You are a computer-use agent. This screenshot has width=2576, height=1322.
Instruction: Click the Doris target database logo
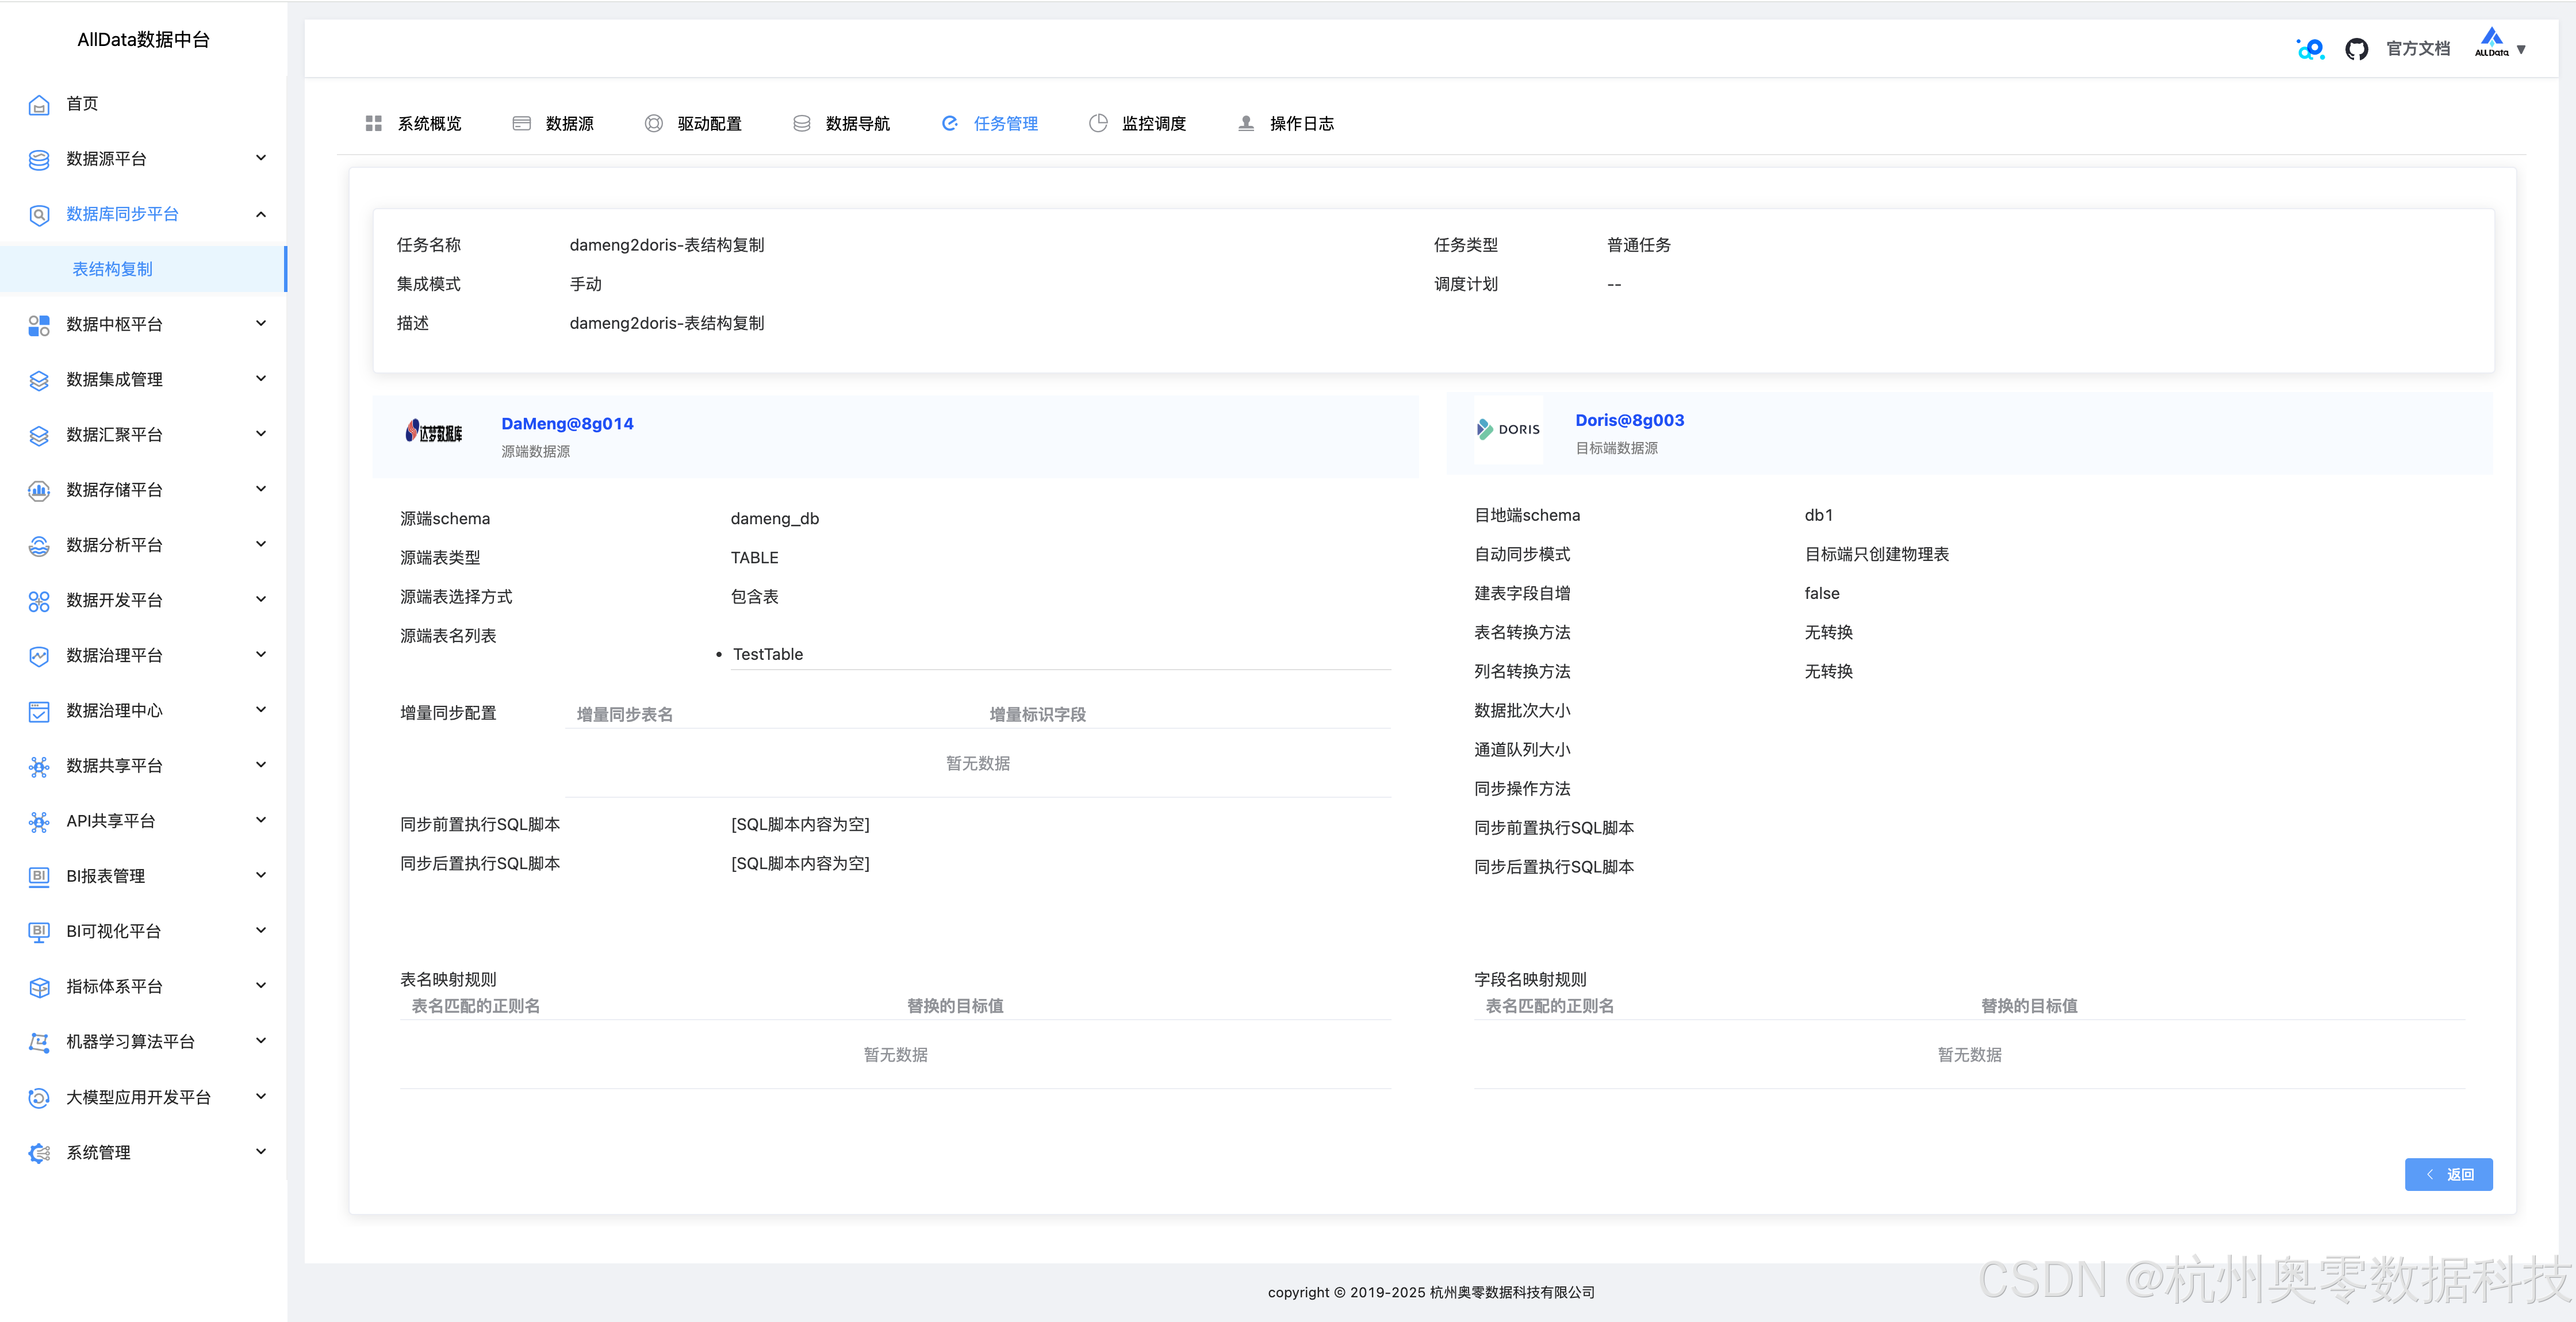click(1508, 429)
